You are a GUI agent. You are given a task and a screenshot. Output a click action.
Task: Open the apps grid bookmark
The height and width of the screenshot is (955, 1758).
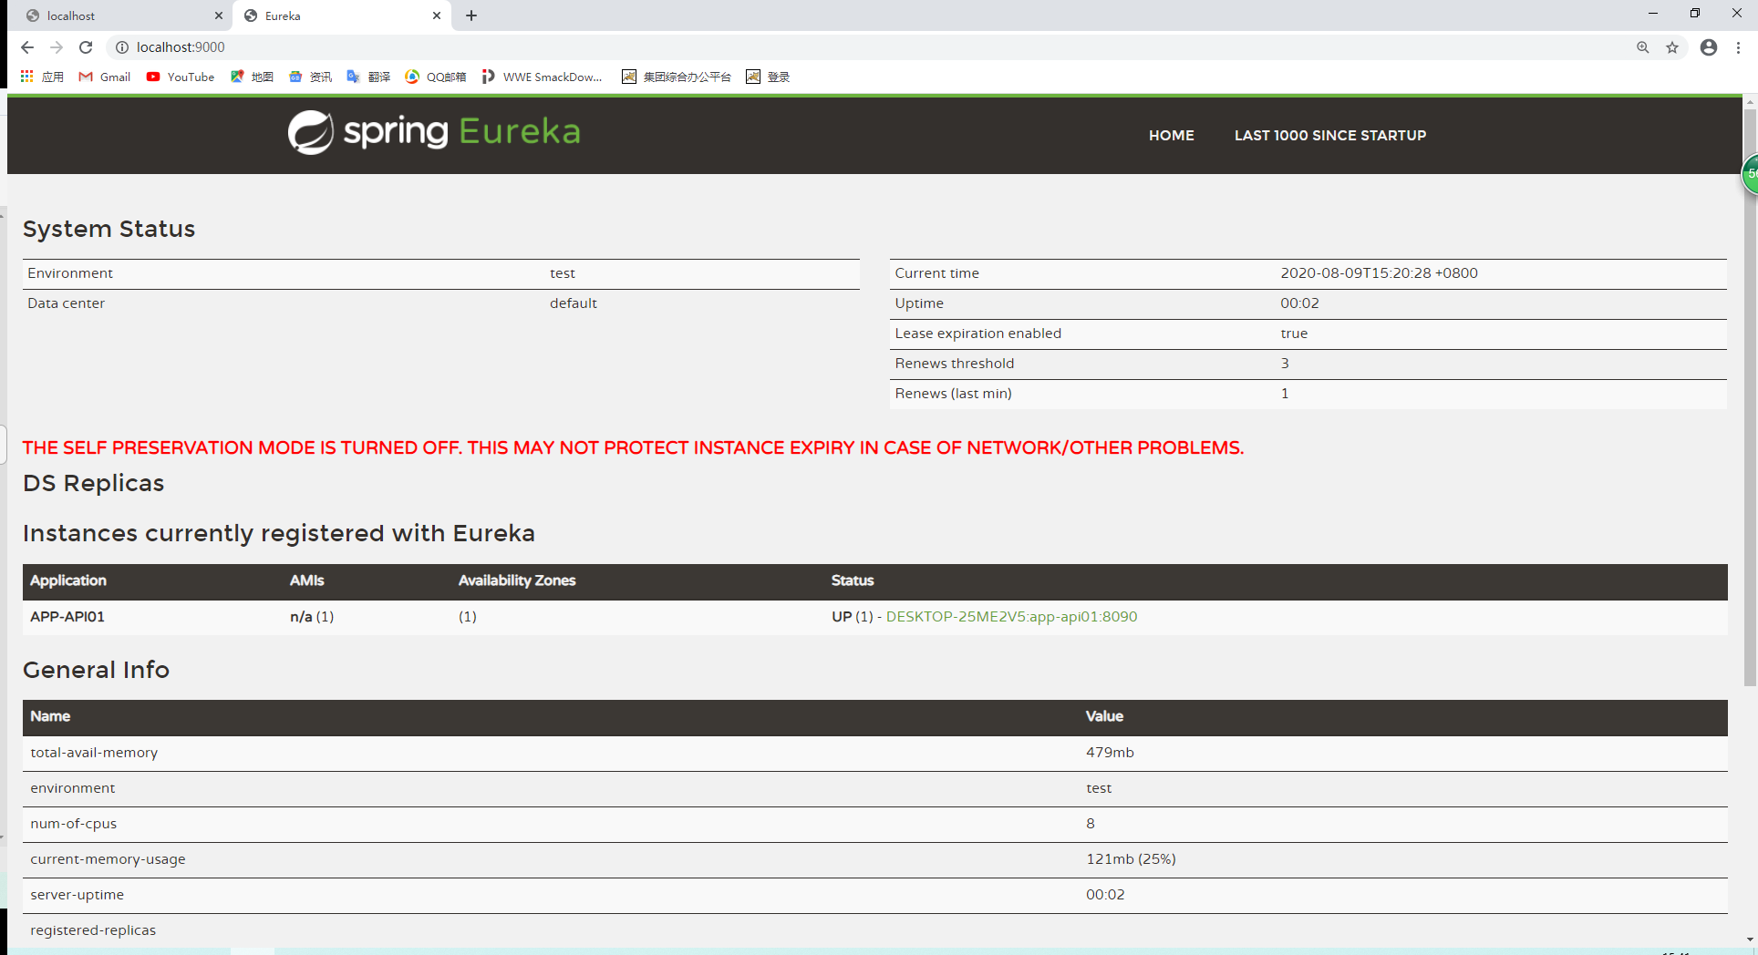point(42,77)
